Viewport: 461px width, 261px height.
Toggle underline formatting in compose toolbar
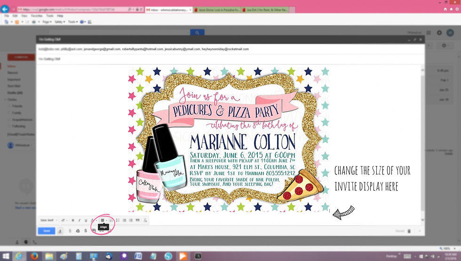pyautogui.click(x=86, y=220)
